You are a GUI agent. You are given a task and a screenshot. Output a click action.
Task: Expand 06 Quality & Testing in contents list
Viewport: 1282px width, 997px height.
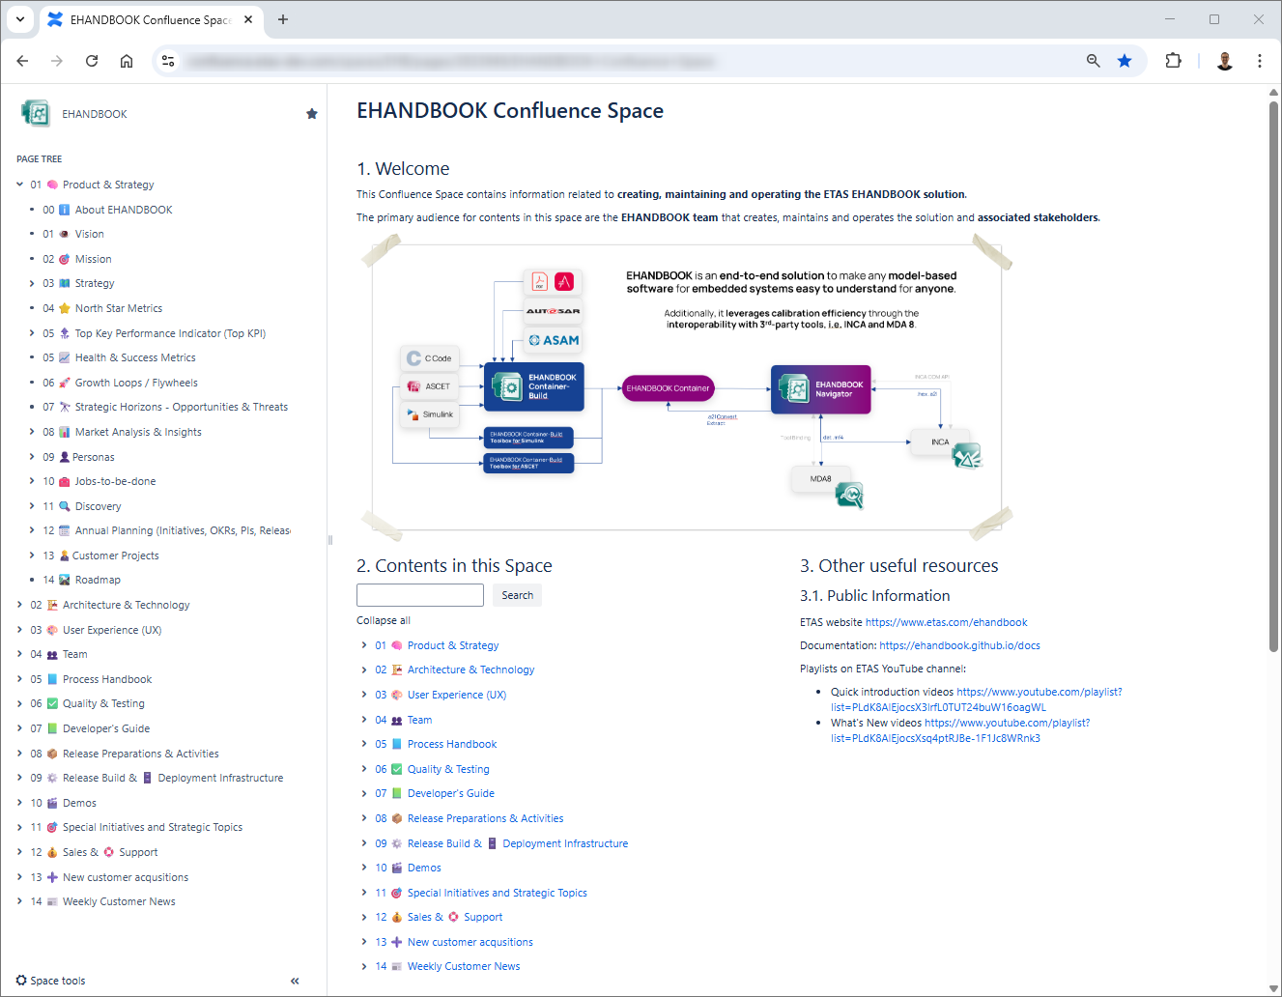[x=364, y=769]
